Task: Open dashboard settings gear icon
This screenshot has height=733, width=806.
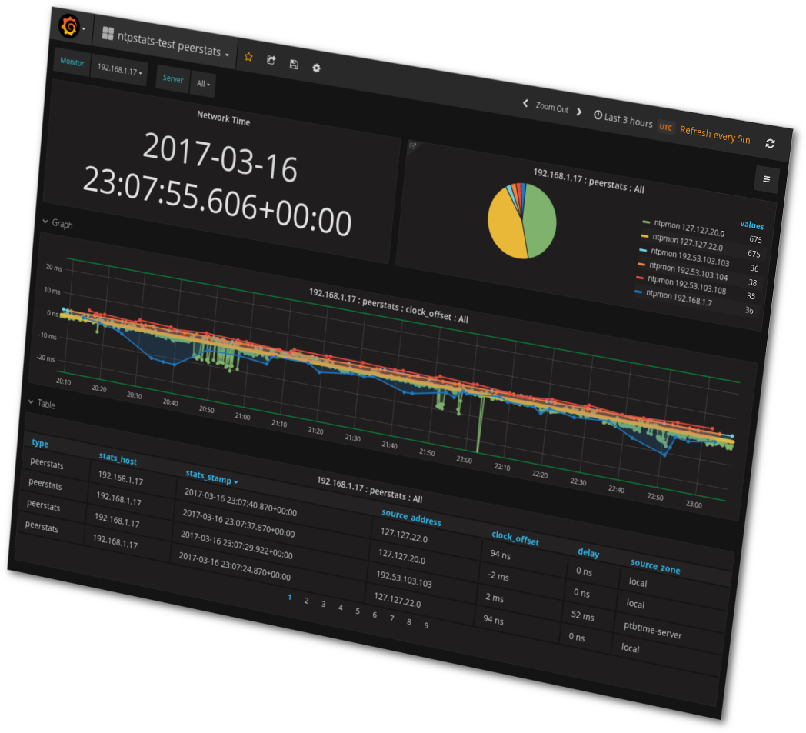Action: pos(316,68)
